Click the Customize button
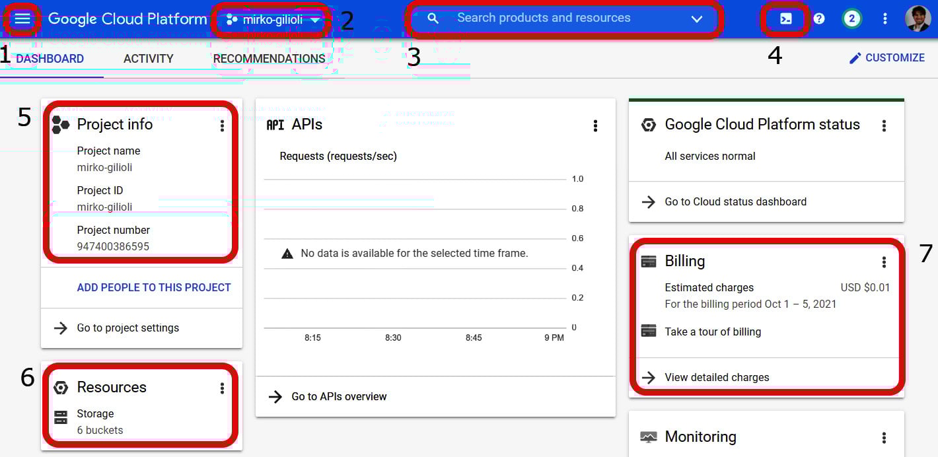The height and width of the screenshot is (457, 938). tap(886, 58)
